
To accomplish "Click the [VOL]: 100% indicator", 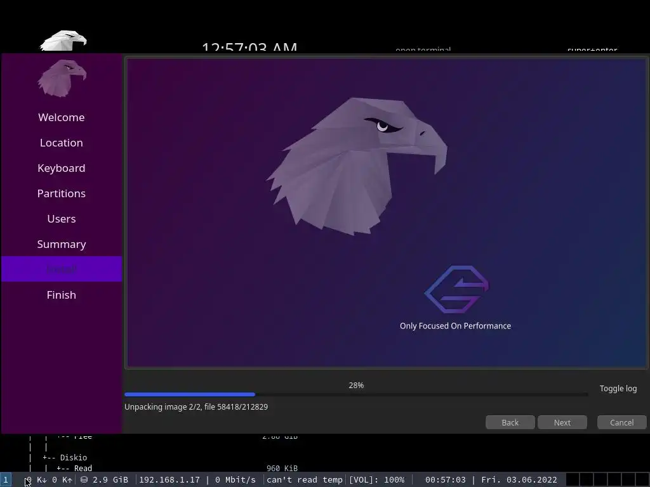I will pyautogui.click(x=376, y=479).
